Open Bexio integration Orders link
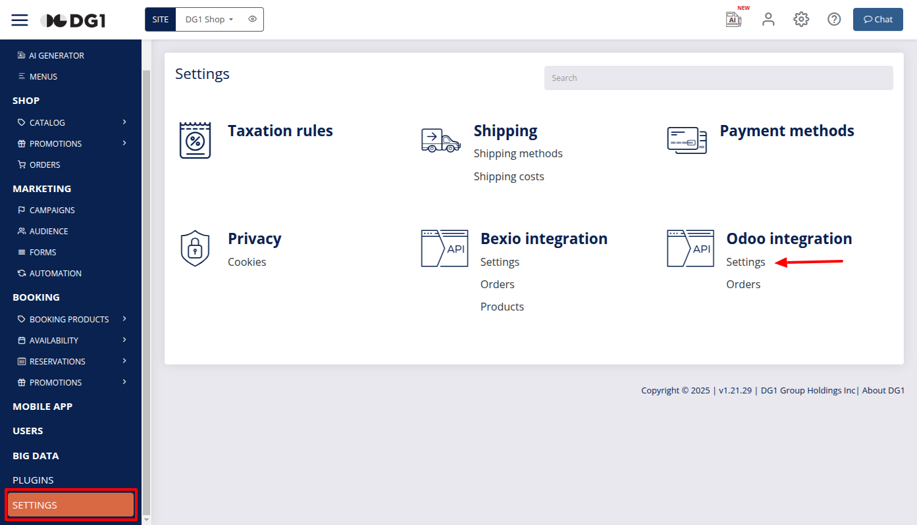Screen dimensions: 917x525 point(498,284)
